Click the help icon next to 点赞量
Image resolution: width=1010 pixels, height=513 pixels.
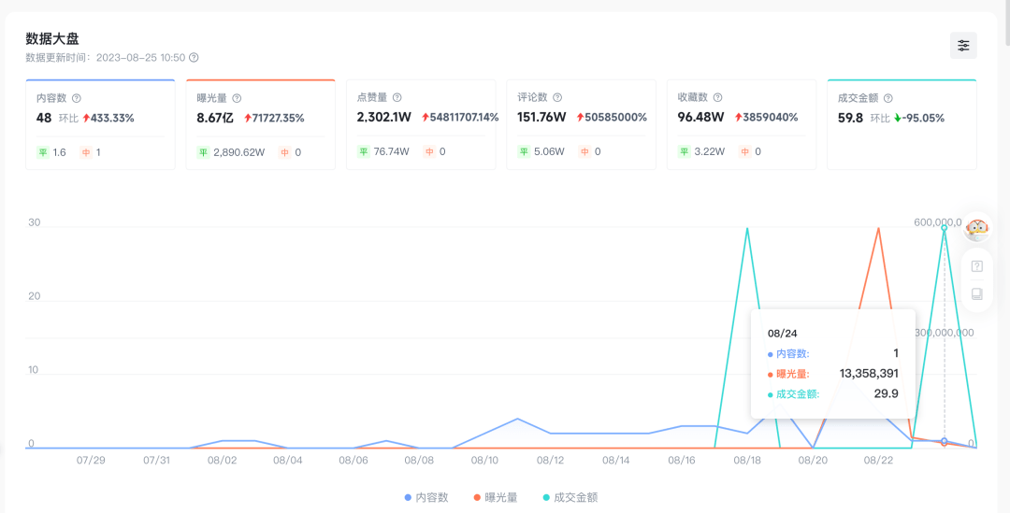[397, 97]
